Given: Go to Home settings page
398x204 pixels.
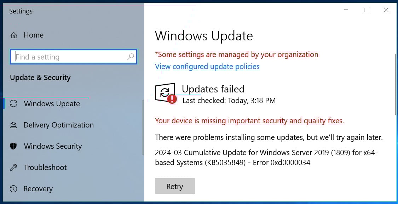Looking at the screenshot, I should (x=33, y=35).
